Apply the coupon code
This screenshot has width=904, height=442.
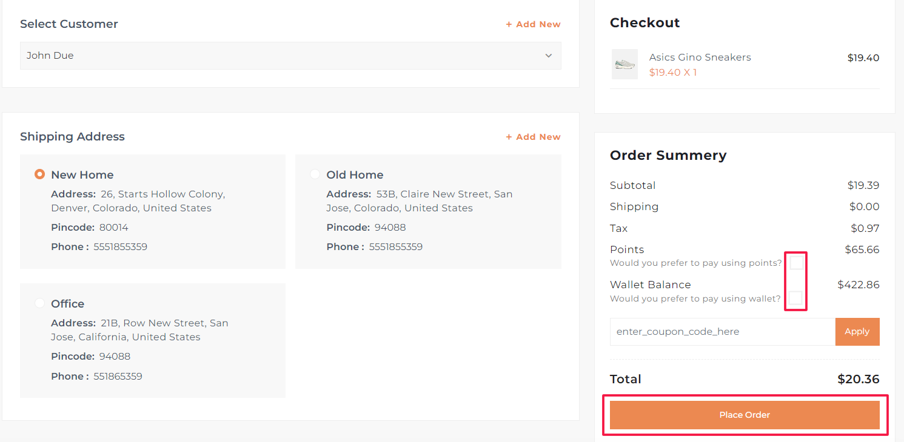(857, 332)
